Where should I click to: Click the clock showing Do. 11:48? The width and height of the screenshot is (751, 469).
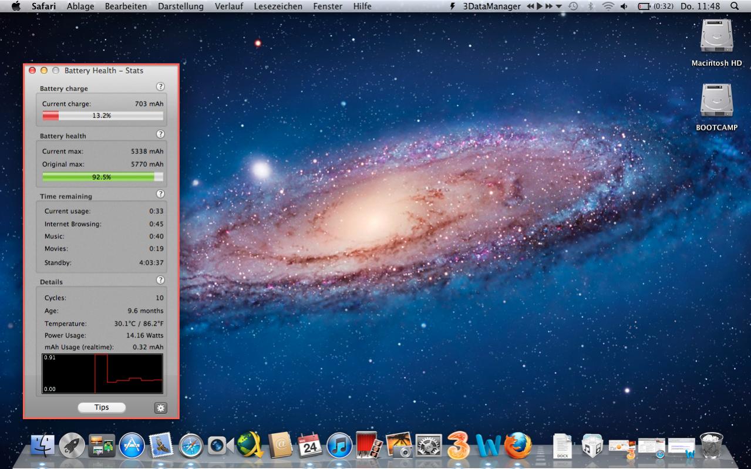coord(701,6)
